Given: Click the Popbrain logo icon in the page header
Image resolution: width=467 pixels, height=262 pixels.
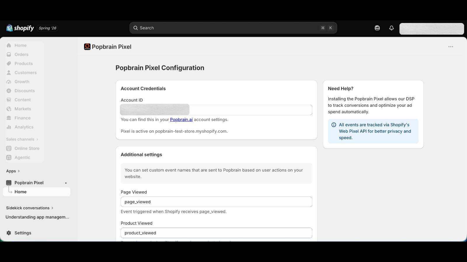Looking at the screenshot, I should (87, 47).
